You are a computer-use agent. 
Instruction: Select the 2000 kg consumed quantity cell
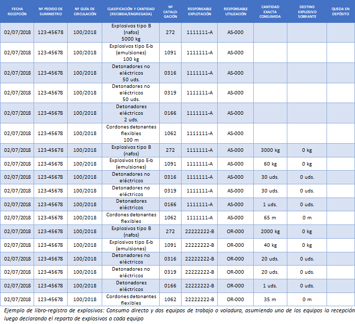tap(270, 232)
